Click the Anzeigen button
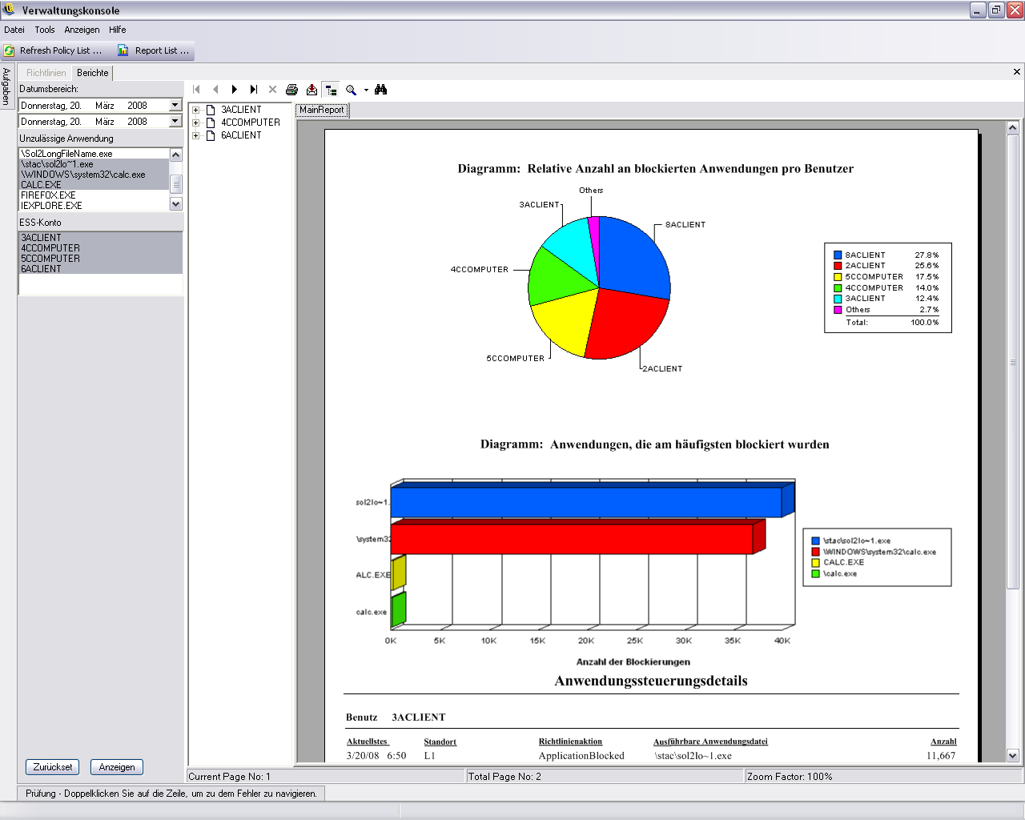Image resolution: width=1025 pixels, height=820 pixels. coord(117,767)
